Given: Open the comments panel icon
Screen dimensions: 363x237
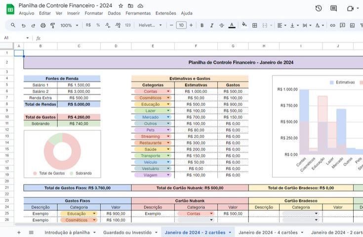Looking at the screenshot, I should tap(333, 8).
